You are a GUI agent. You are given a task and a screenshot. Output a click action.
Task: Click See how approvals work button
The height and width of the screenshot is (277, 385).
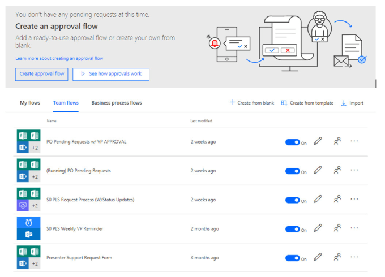point(111,74)
